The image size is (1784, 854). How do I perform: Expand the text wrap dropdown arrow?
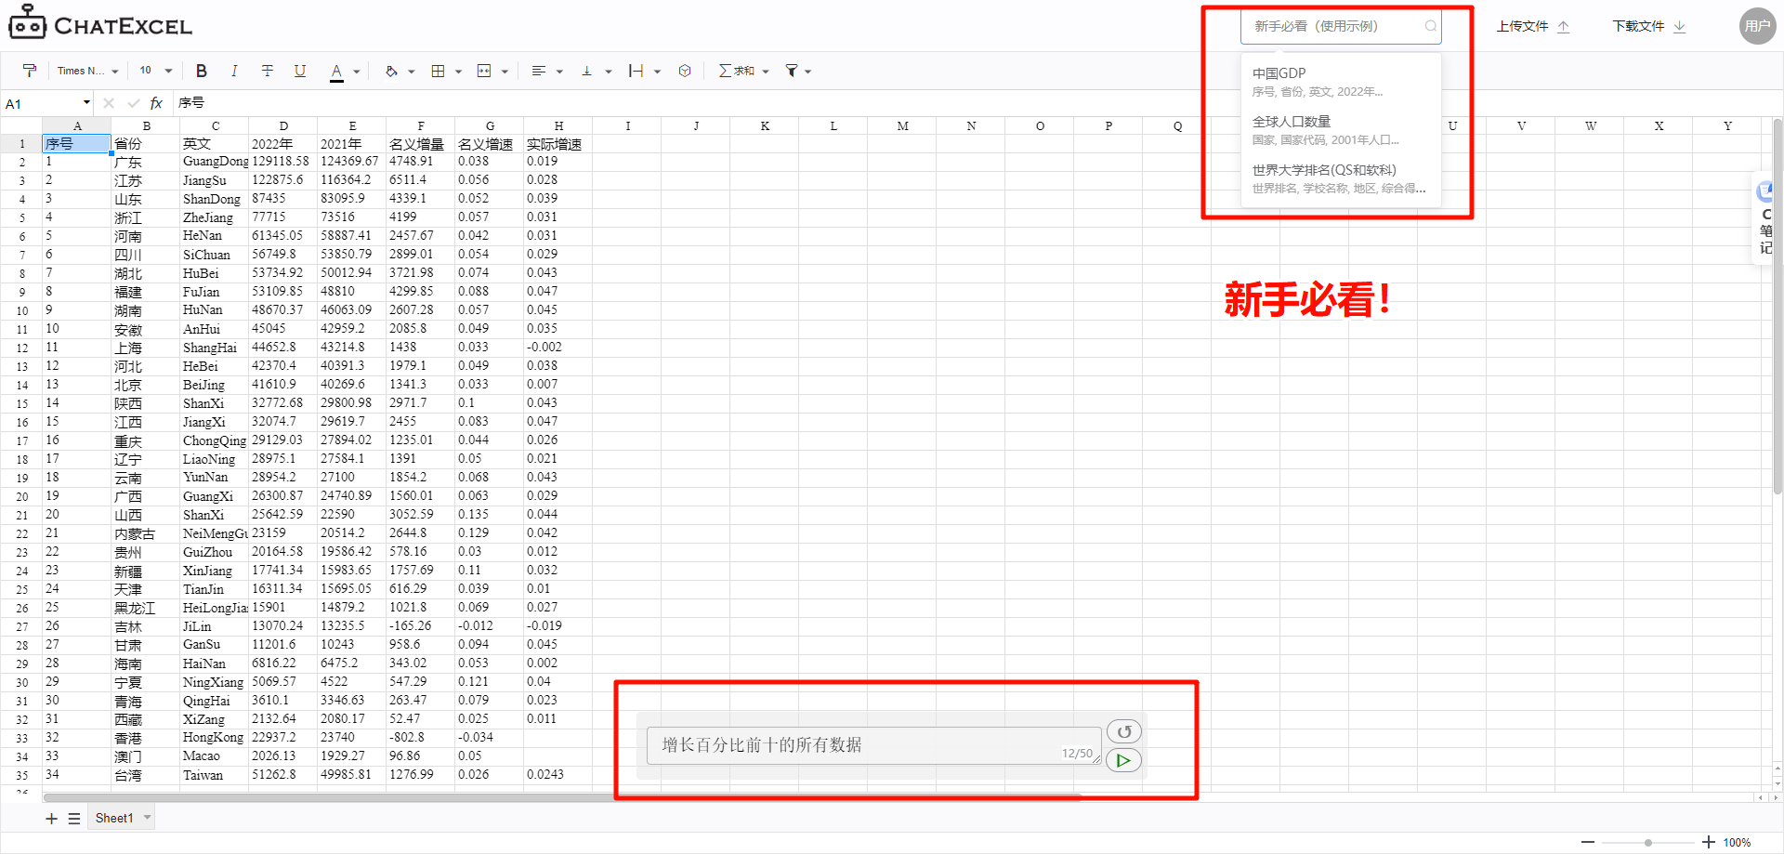[657, 72]
